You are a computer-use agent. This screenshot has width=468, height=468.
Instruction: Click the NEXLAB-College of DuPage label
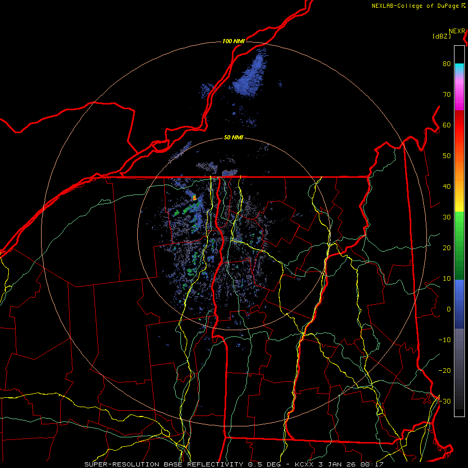point(415,6)
